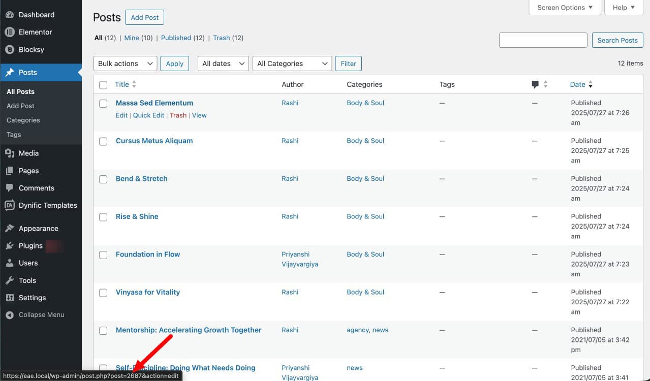
Task: Open the All Categories dropdown
Action: [x=292, y=63]
